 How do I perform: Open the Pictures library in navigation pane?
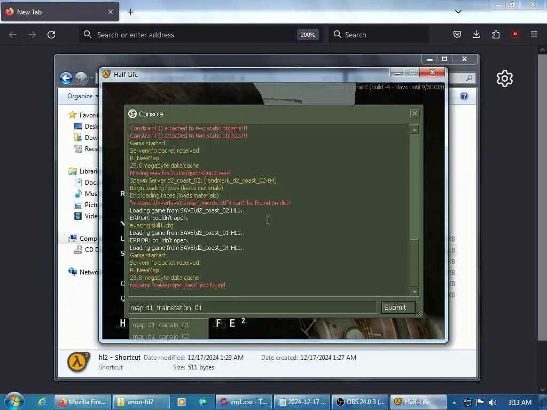click(x=87, y=204)
